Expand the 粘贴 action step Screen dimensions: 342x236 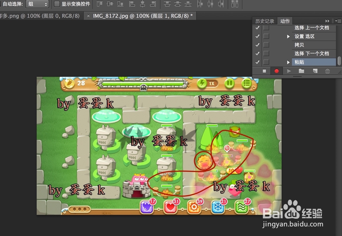(x=288, y=62)
